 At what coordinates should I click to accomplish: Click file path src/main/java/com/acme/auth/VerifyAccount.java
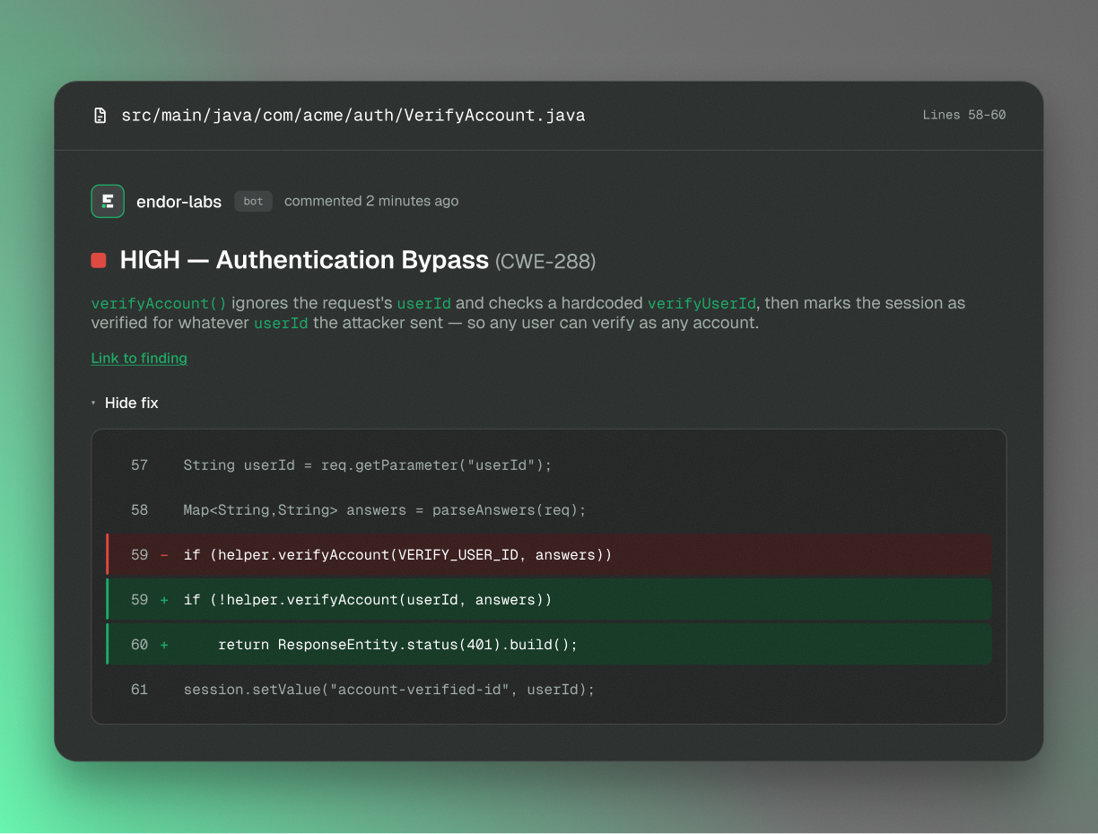tap(353, 115)
